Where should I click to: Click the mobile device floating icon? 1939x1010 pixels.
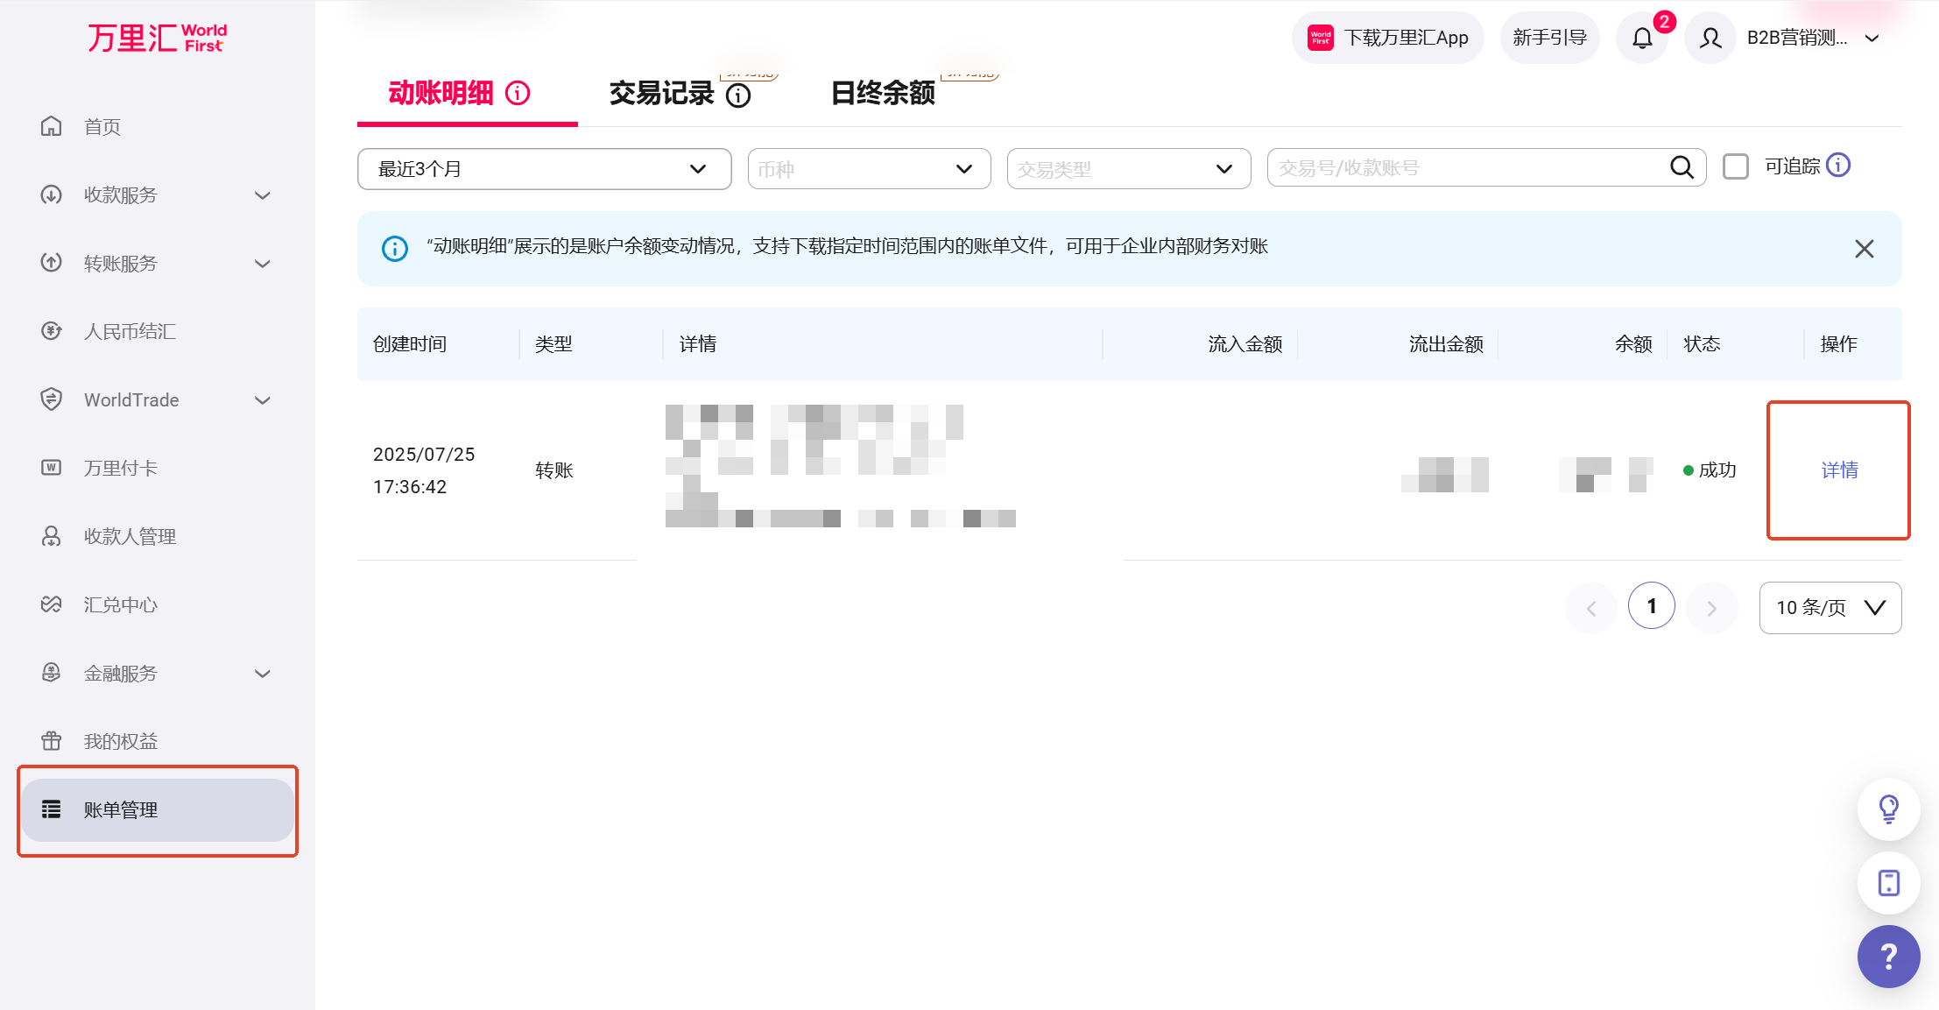click(x=1889, y=882)
